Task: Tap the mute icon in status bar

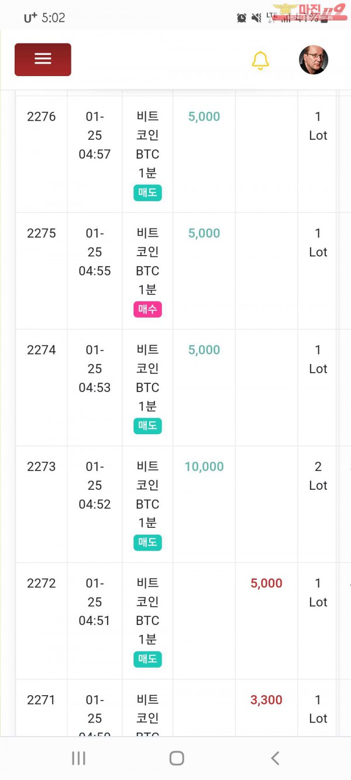Action: (x=256, y=18)
